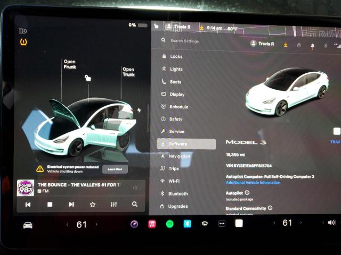Skip to next radio station
This screenshot has width=341, height=255.
coord(71,205)
